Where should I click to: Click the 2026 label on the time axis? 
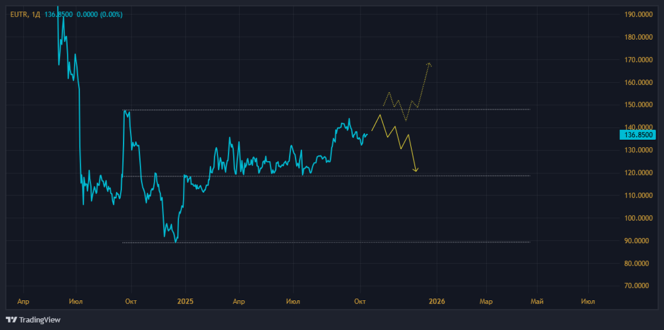[x=436, y=302]
